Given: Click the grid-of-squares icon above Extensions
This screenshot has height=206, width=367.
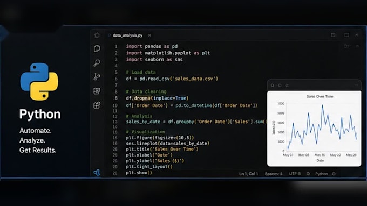Looking at the screenshot, I should (x=97, y=91).
